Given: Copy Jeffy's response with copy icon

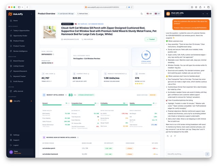Looking at the screenshot, I should click(168, 136).
